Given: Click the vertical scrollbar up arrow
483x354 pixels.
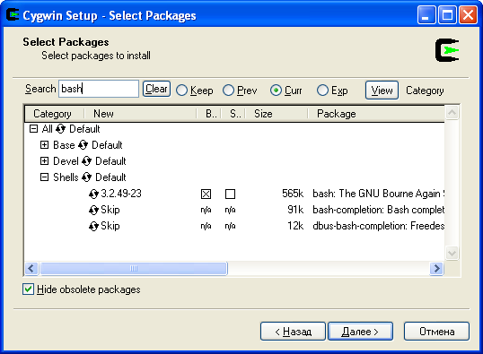Looking at the screenshot, I should click(x=452, y=113).
